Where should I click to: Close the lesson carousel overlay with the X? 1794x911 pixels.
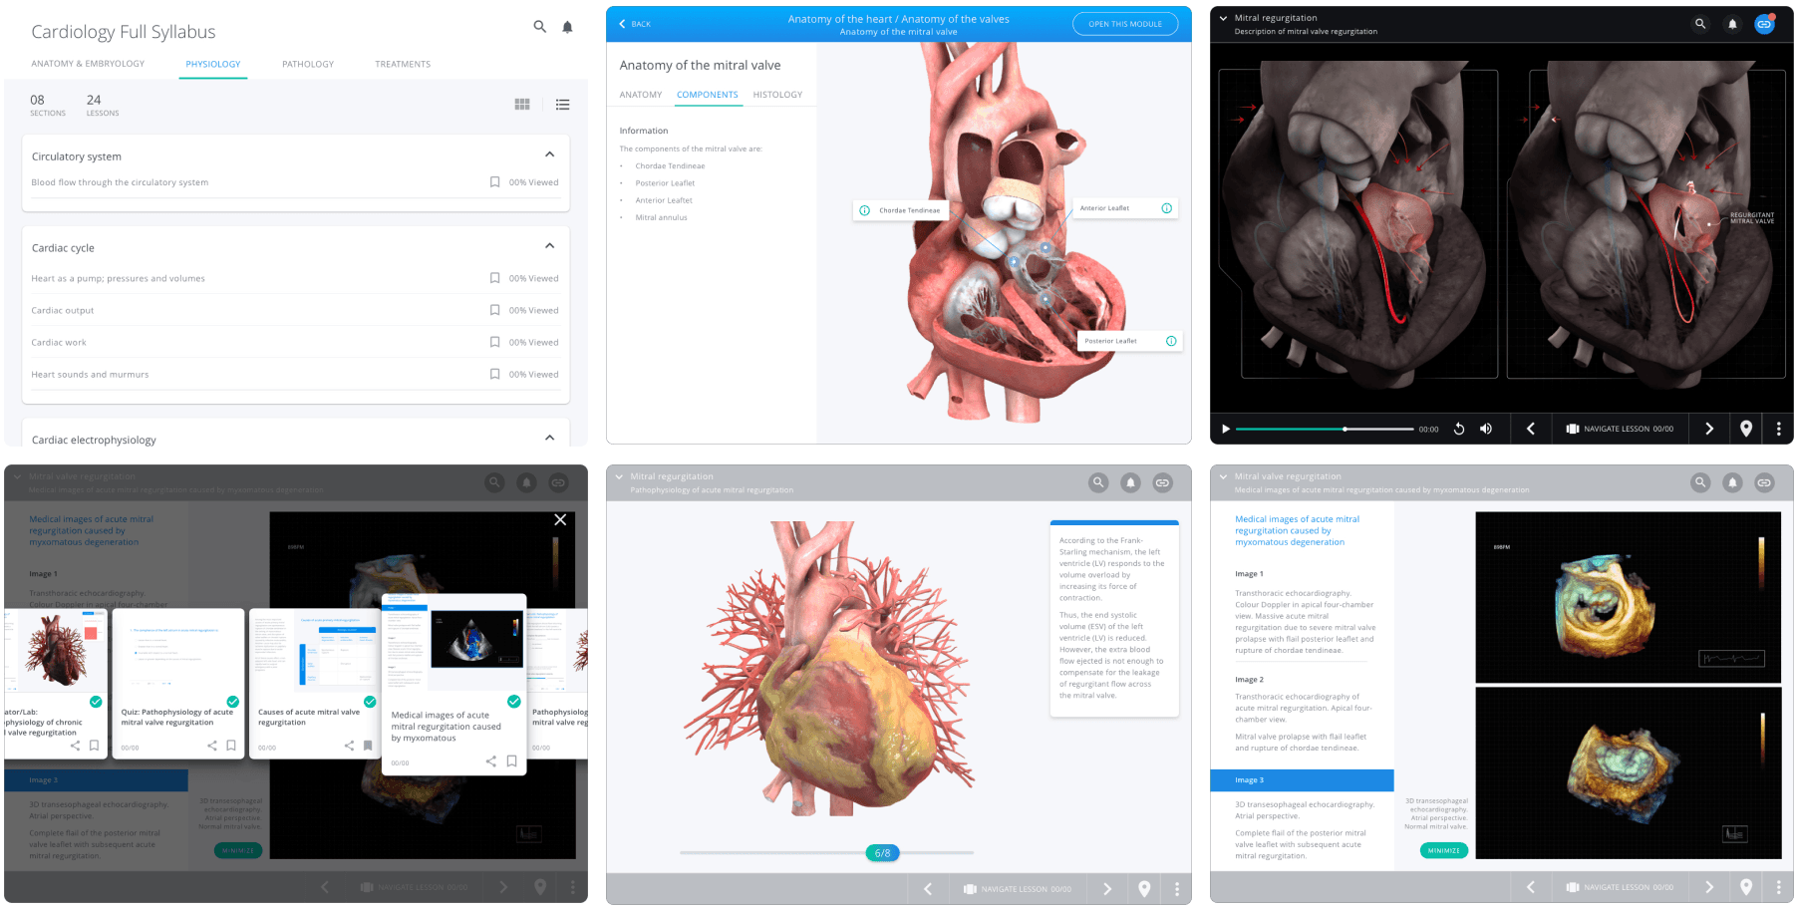[560, 519]
